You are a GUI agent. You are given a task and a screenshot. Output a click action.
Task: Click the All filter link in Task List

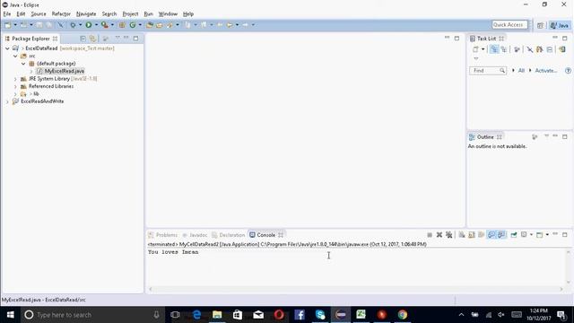tap(521, 70)
